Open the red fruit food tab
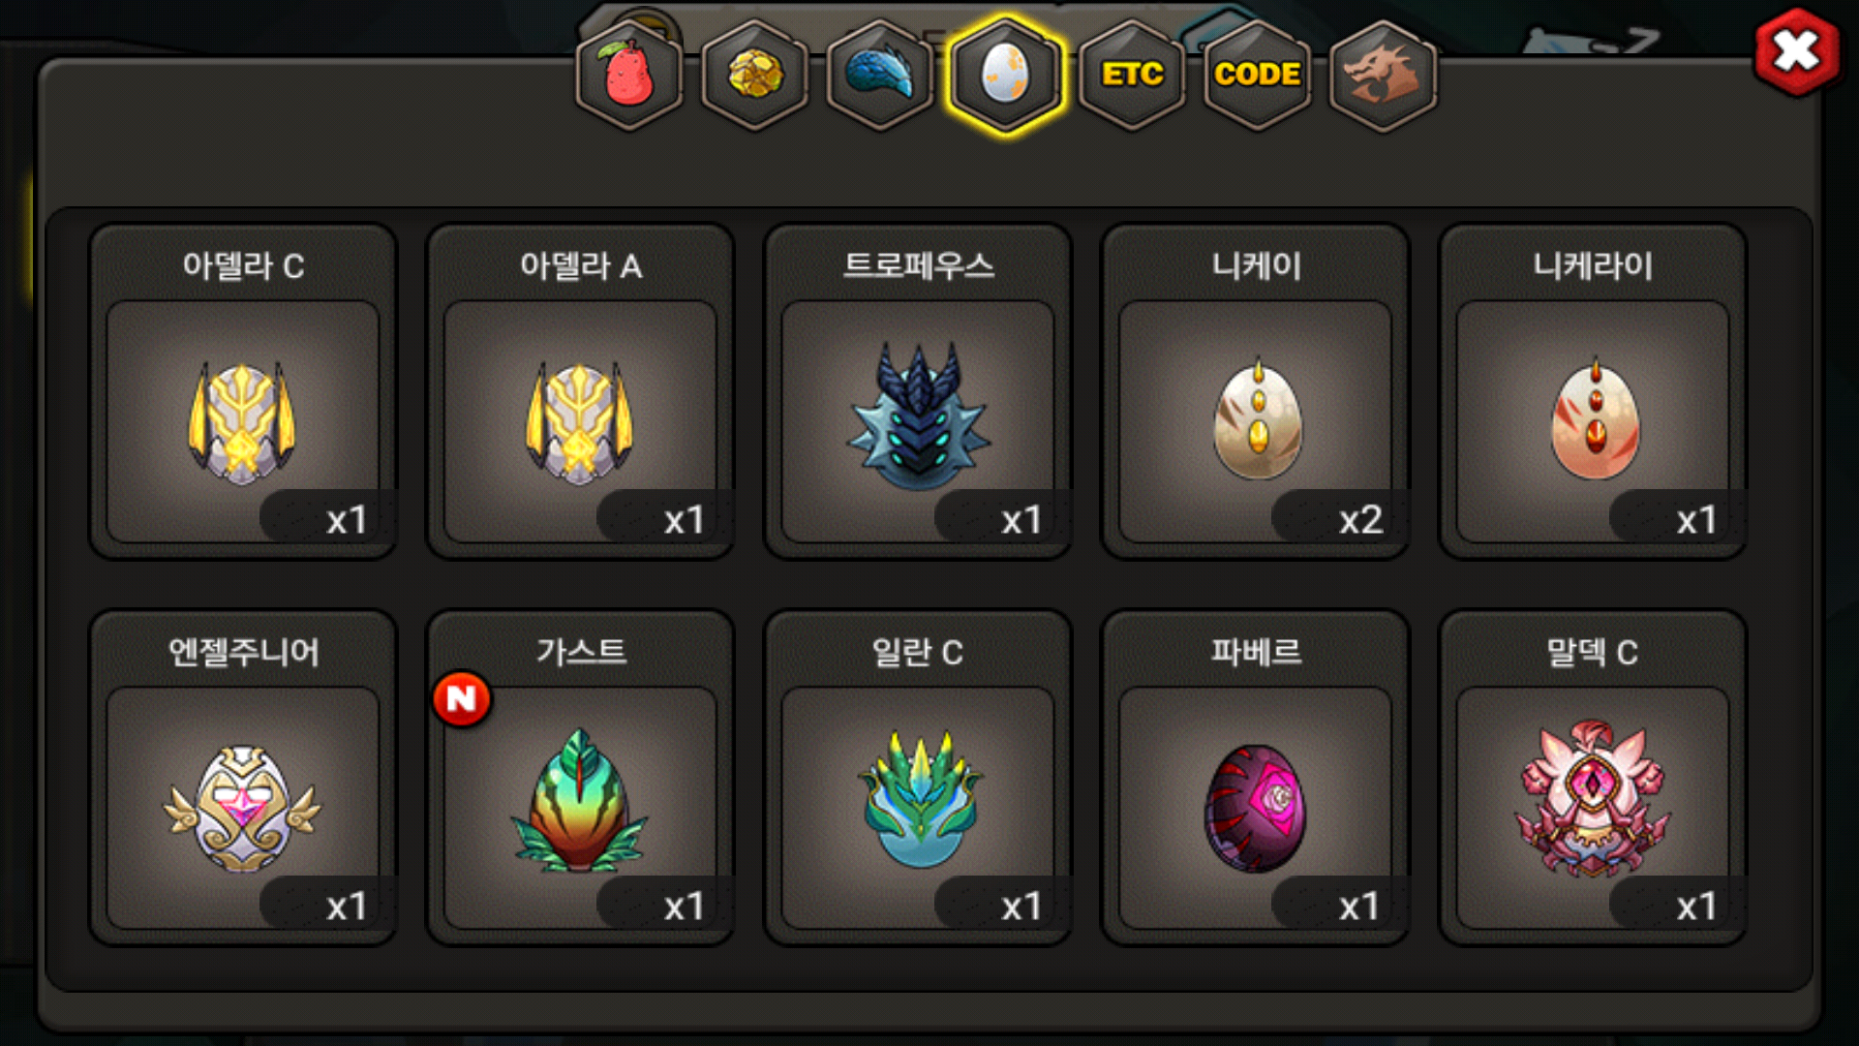This screenshot has width=1859, height=1046. coord(629,75)
